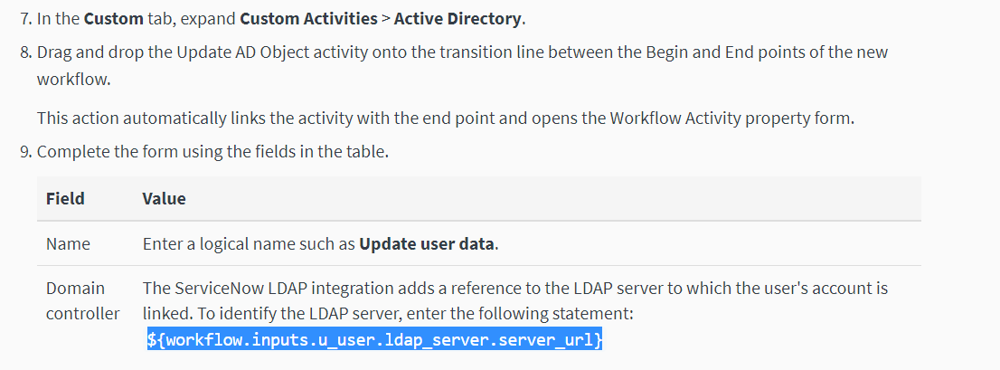Click the Complete the form instruction text
This screenshot has width=1000, height=370.
coord(212,153)
